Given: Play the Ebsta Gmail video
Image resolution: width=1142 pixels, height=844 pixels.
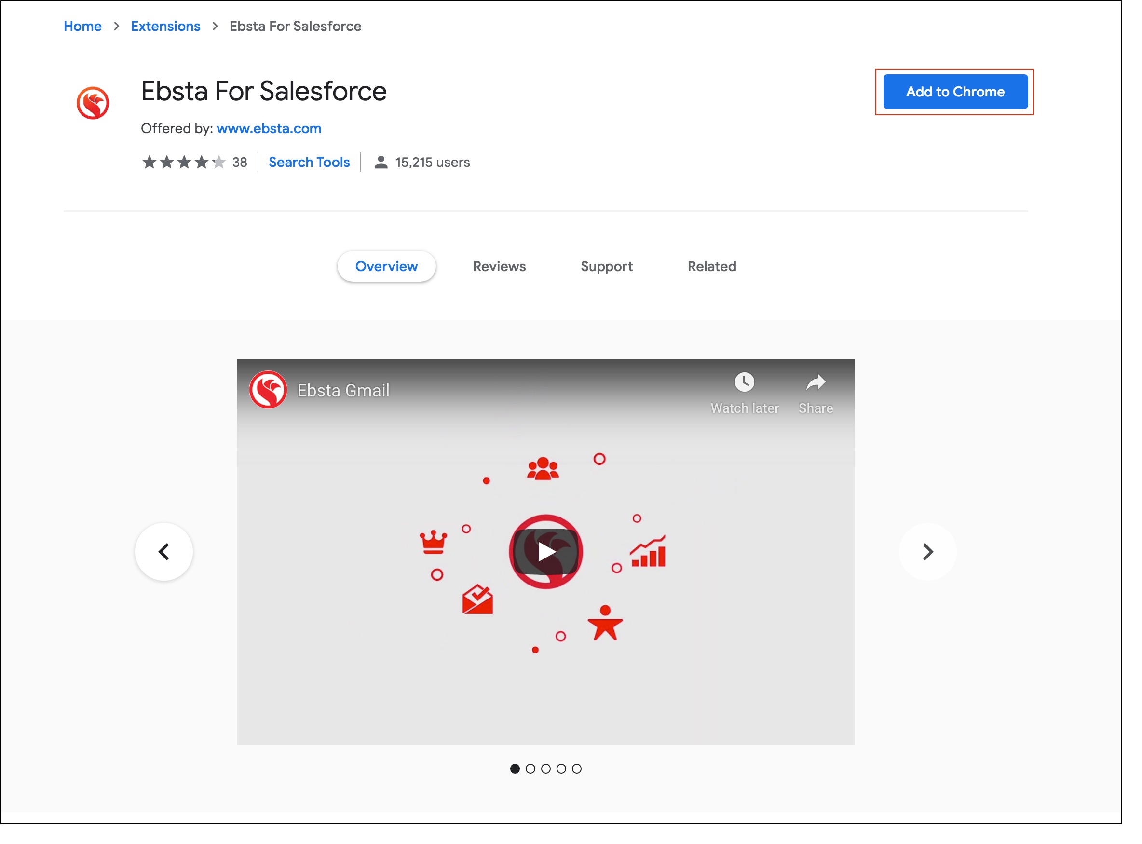Looking at the screenshot, I should pos(545,551).
